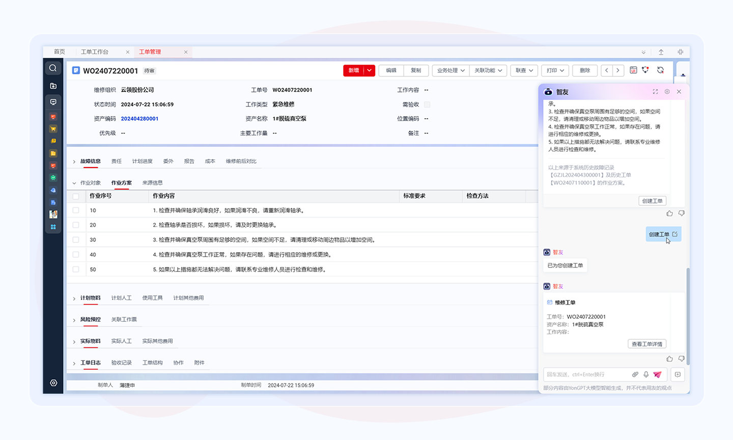733x440 pixels.
Task: Open the 打印 dropdown in toolbar
Action: coord(555,70)
